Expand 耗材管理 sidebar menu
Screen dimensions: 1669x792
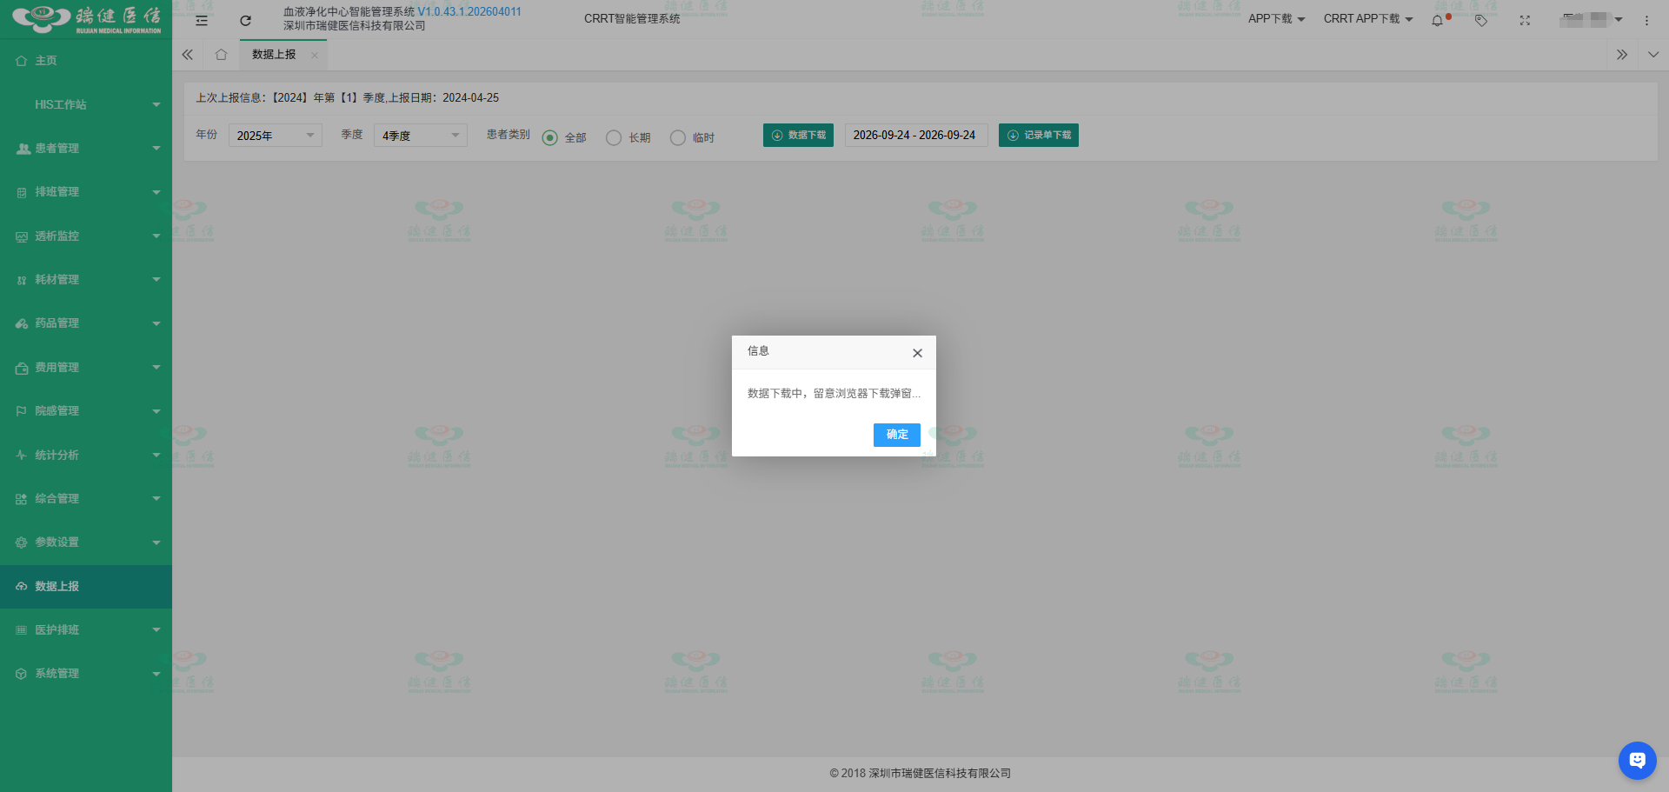click(x=86, y=280)
